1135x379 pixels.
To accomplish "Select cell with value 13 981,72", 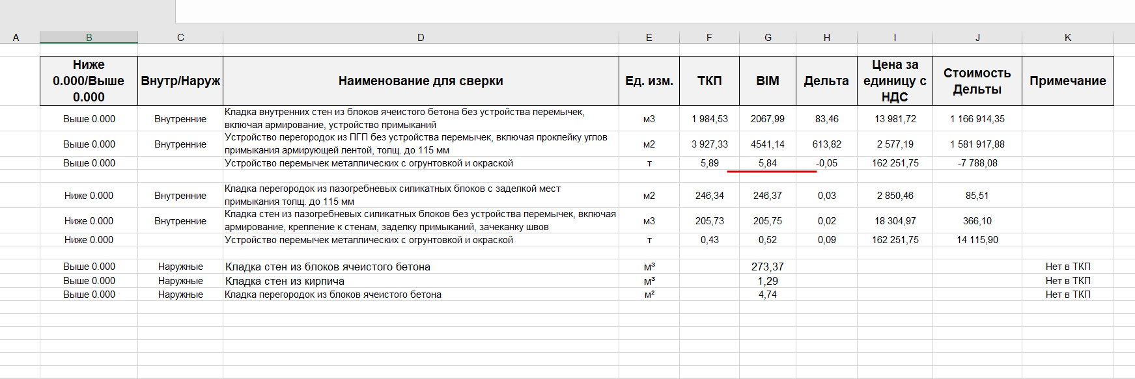I will pyautogui.click(x=895, y=119).
